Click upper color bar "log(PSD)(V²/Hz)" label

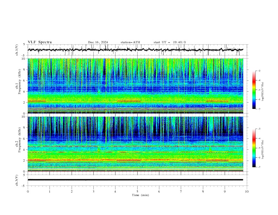[263, 91]
